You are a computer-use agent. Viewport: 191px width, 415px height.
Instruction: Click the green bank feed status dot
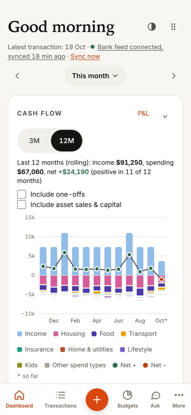pyautogui.click(x=93, y=47)
